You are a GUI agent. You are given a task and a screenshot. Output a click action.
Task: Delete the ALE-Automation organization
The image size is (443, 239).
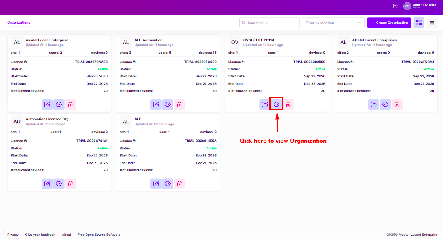click(179, 105)
